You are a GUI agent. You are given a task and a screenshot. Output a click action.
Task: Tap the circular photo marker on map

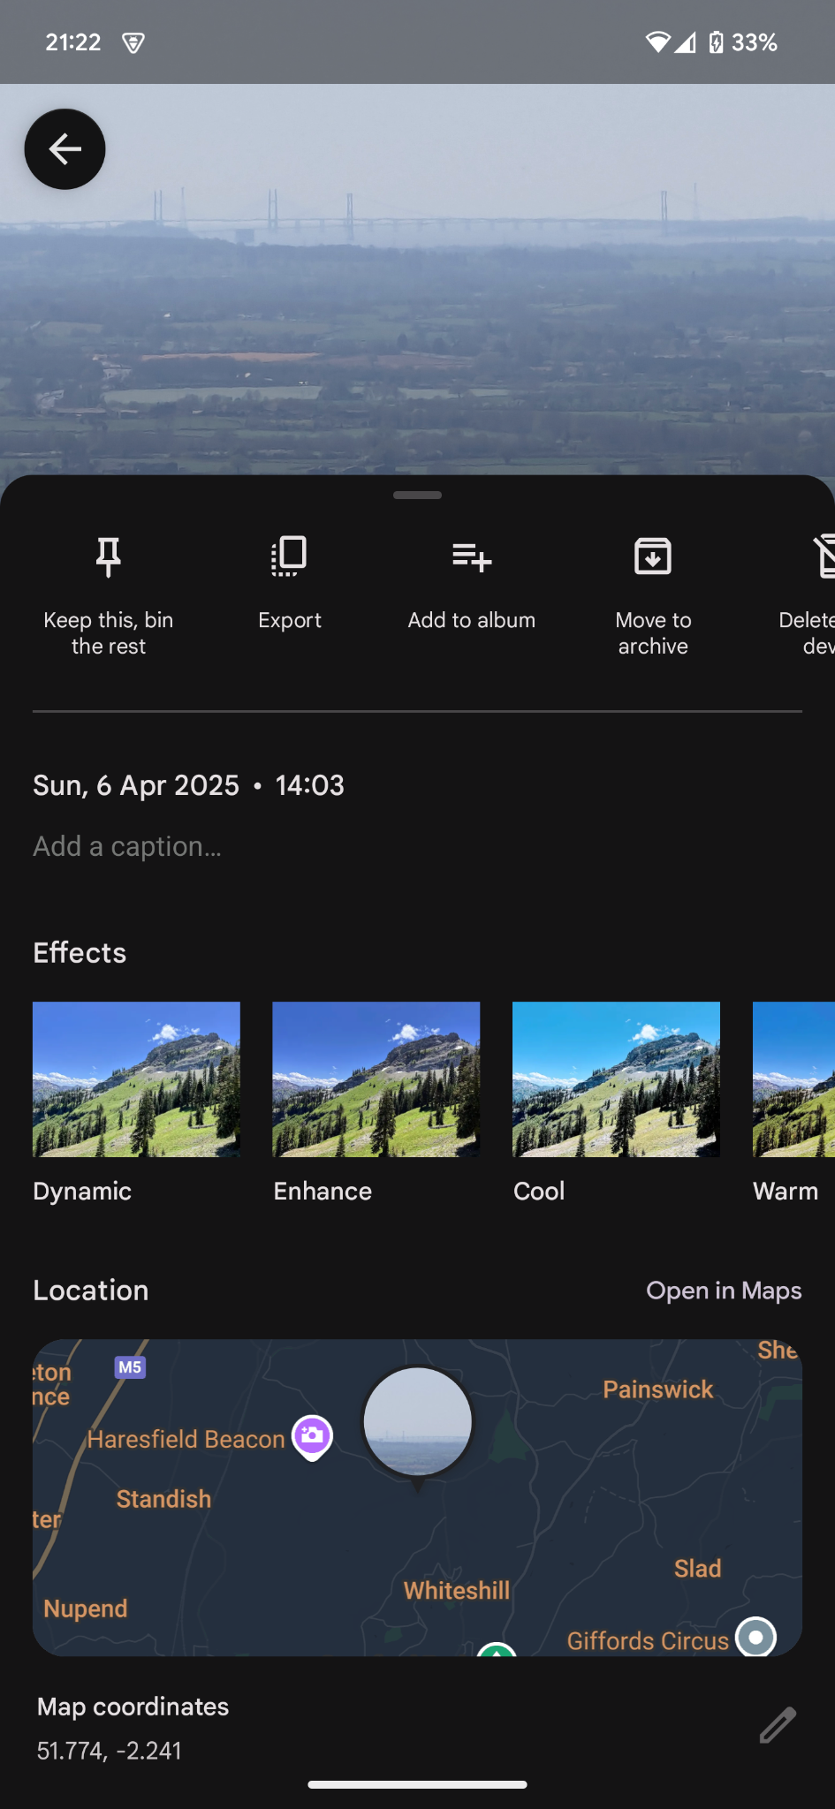418,1421
